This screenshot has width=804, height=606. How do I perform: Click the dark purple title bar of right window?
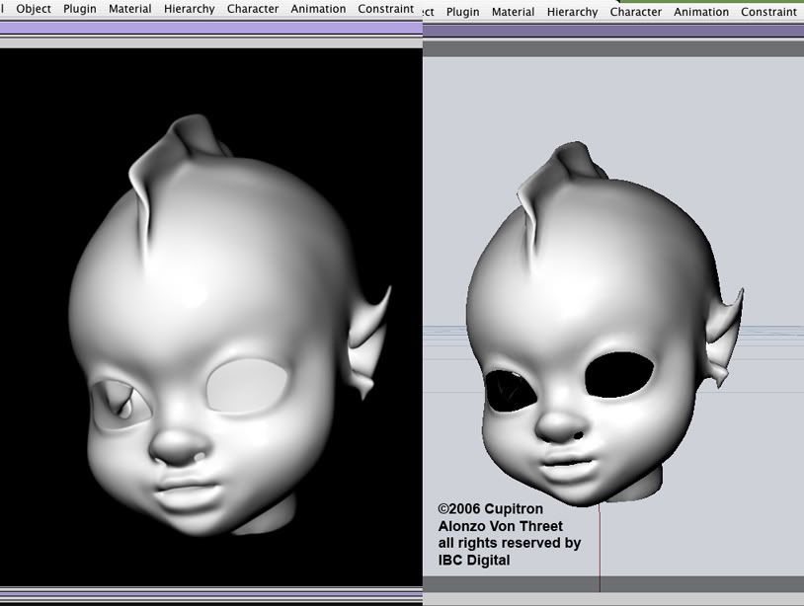pos(612,32)
